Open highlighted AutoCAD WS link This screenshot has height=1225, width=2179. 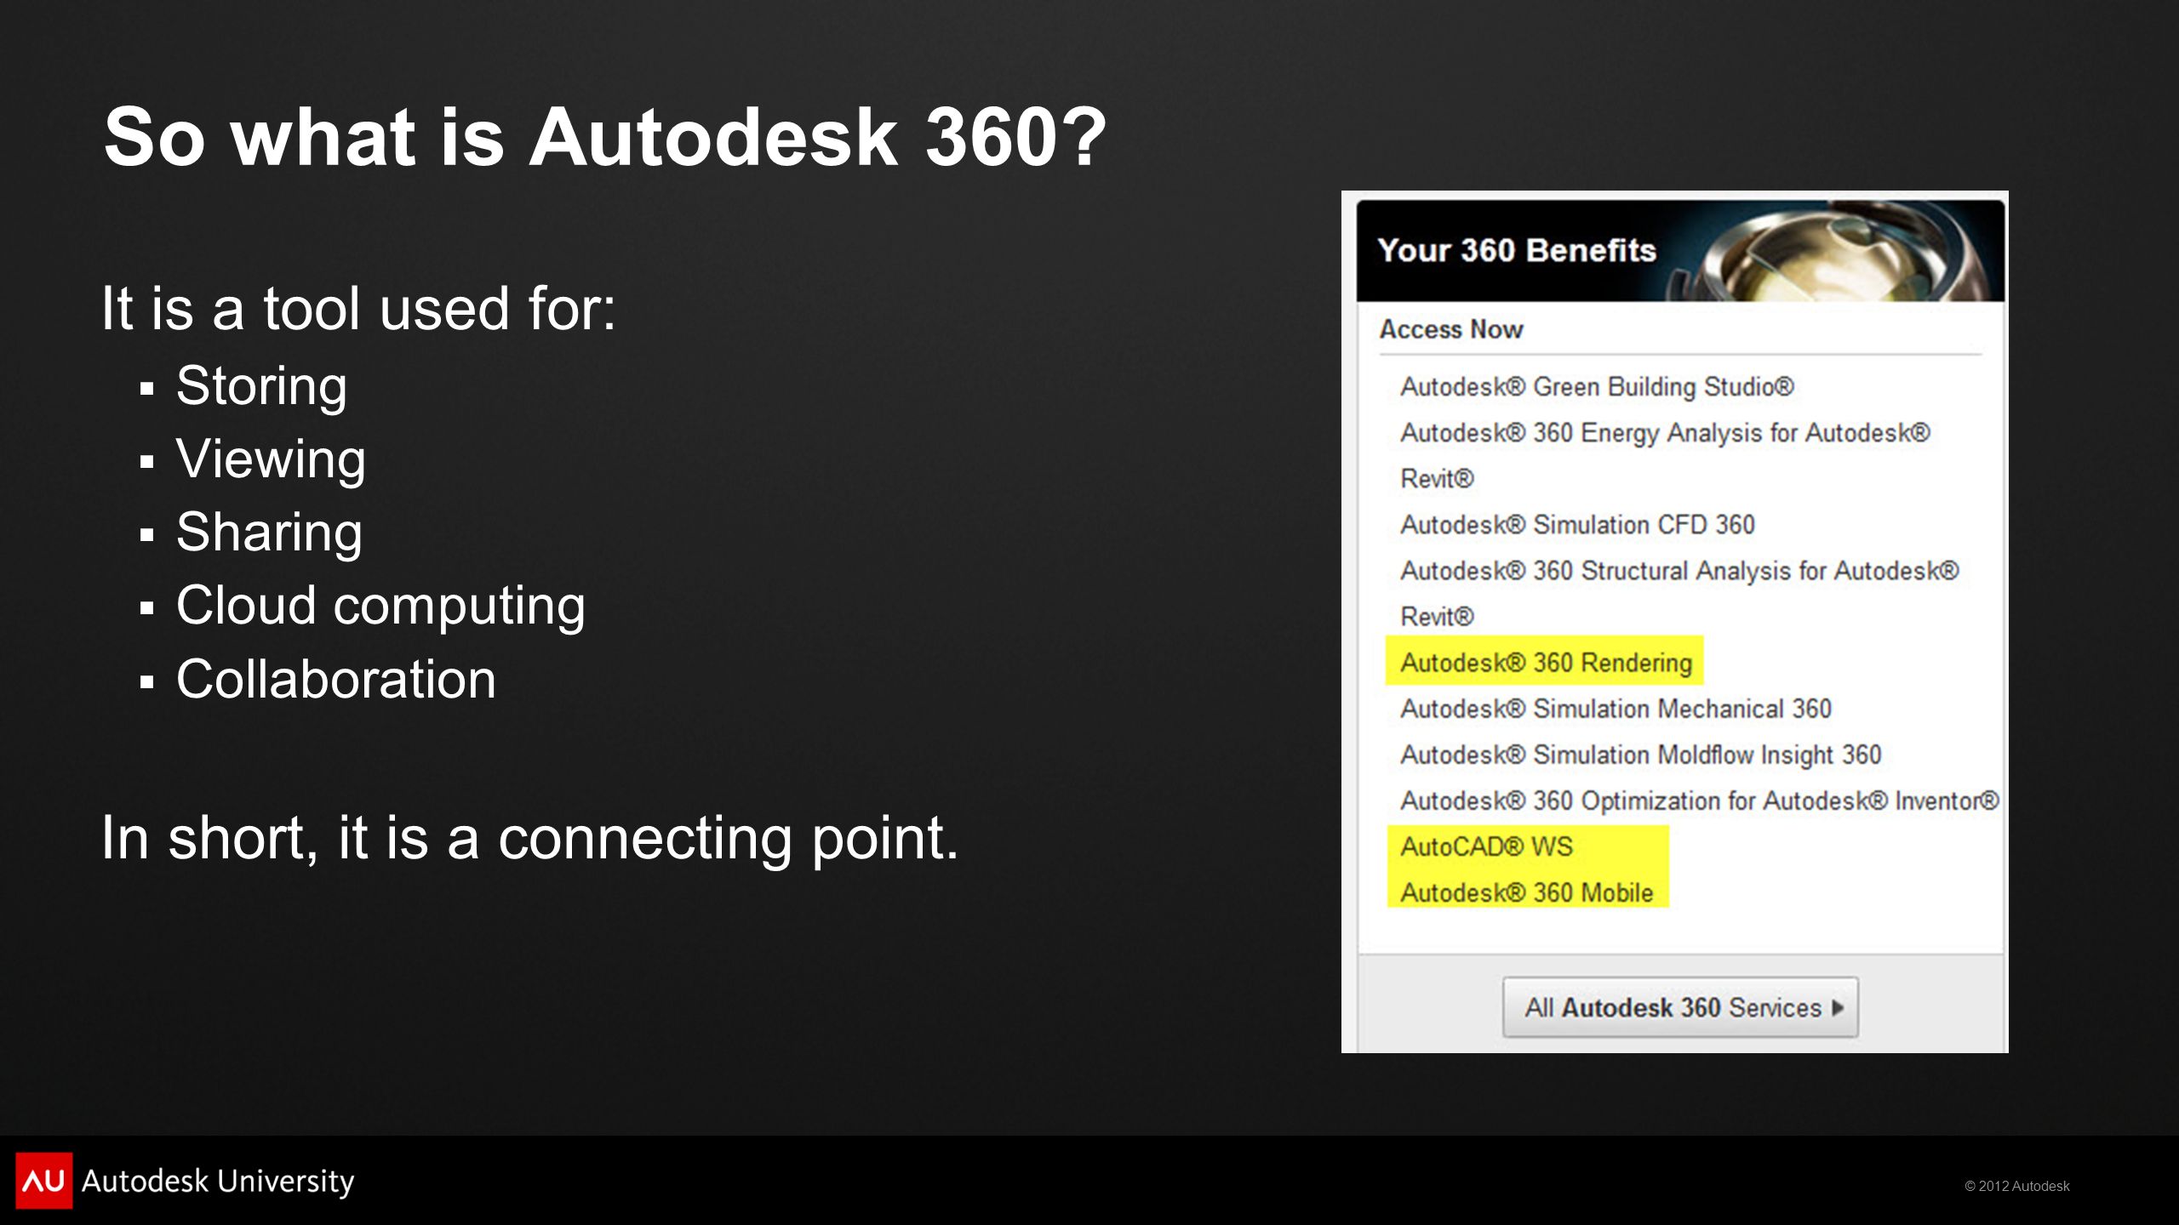click(1486, 846)
